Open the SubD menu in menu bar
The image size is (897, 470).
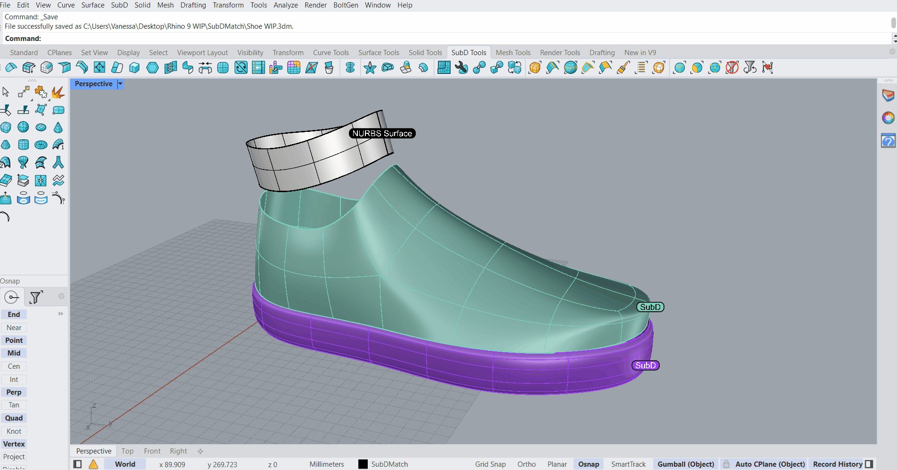[119, 5]
